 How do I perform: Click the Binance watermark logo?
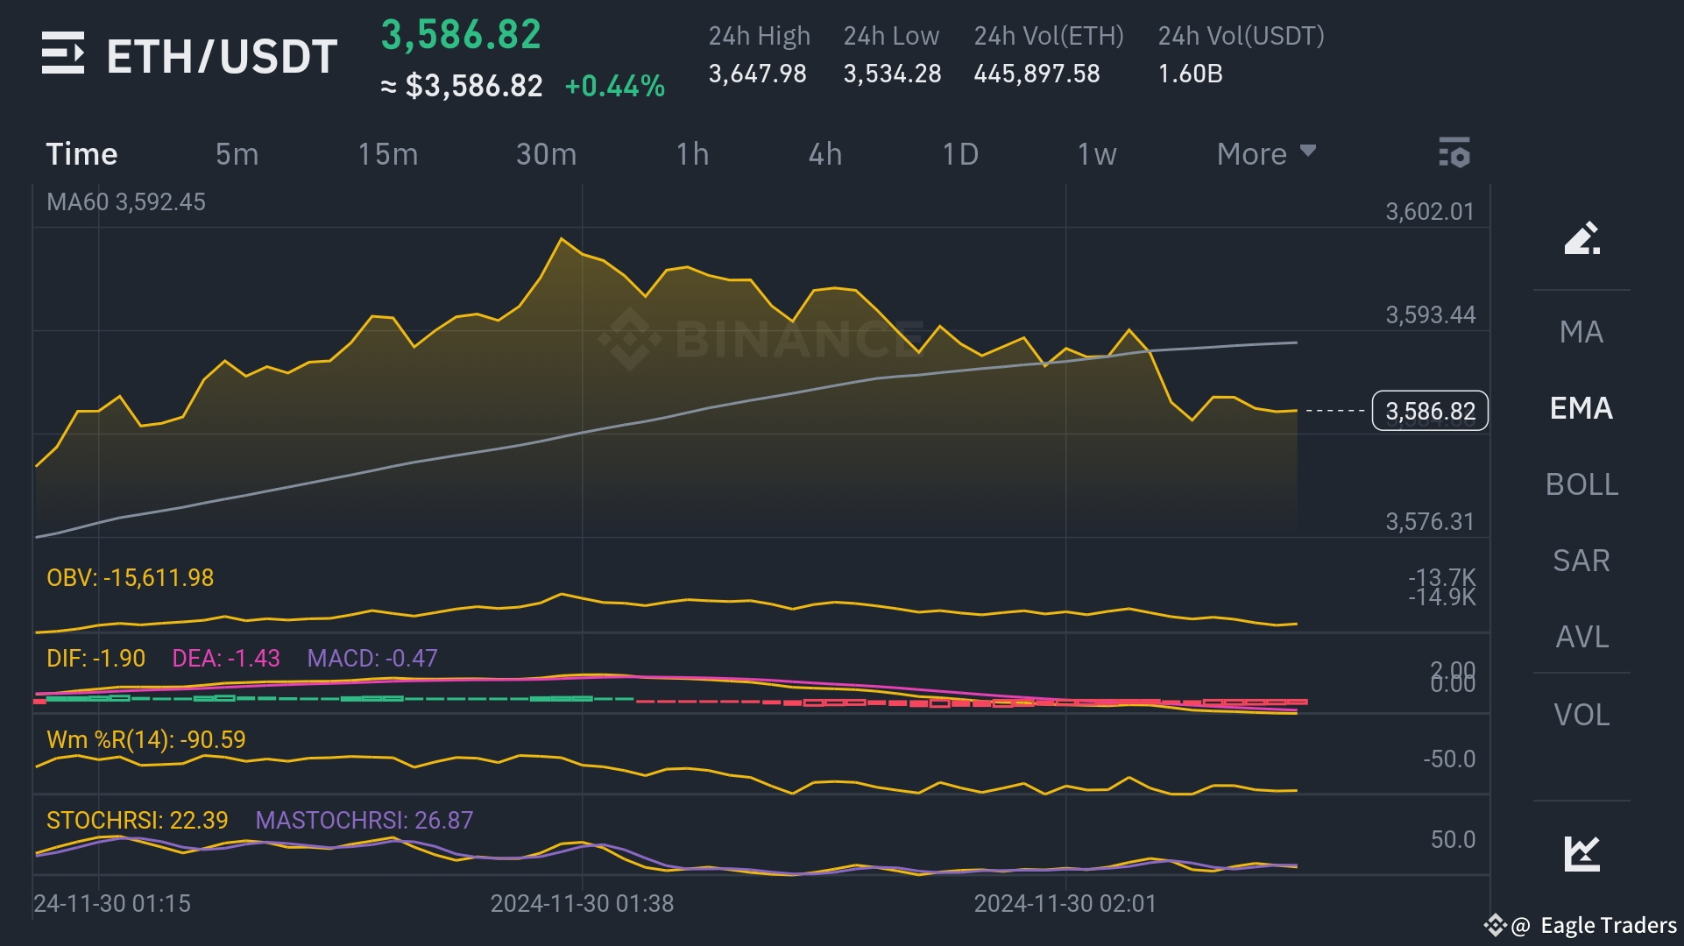click(x=629, y=339)
